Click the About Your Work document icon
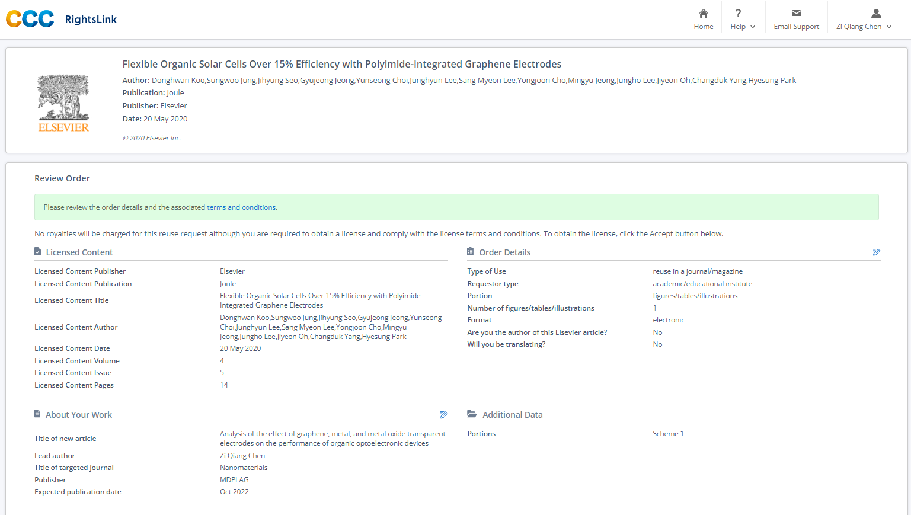911x515 pixels. coord(38,414)
